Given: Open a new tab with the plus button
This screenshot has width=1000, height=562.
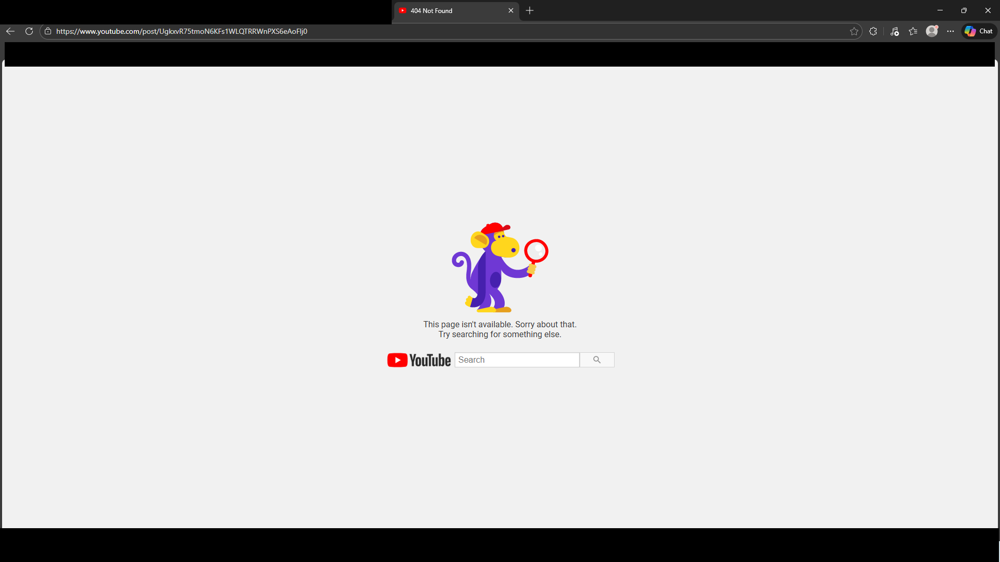Looking at the screenshot, I should pyautogui.click(x=530, y=10).
